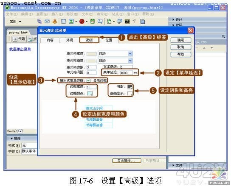This screenshot has height=186, width=231.
Task: Open the 帮助 menu in menu bar
Action: click(x=148, y=14)
